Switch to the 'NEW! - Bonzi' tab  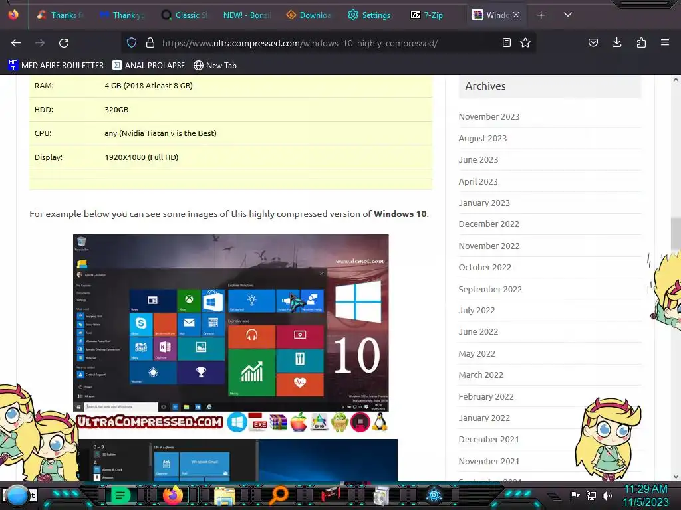point(247,15)
